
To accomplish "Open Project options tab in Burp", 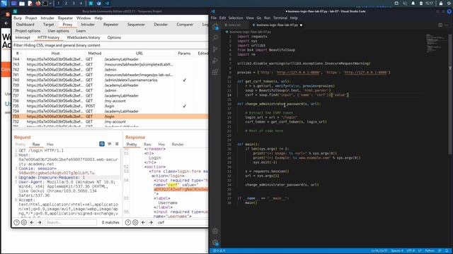I will (x=28, y=31).
